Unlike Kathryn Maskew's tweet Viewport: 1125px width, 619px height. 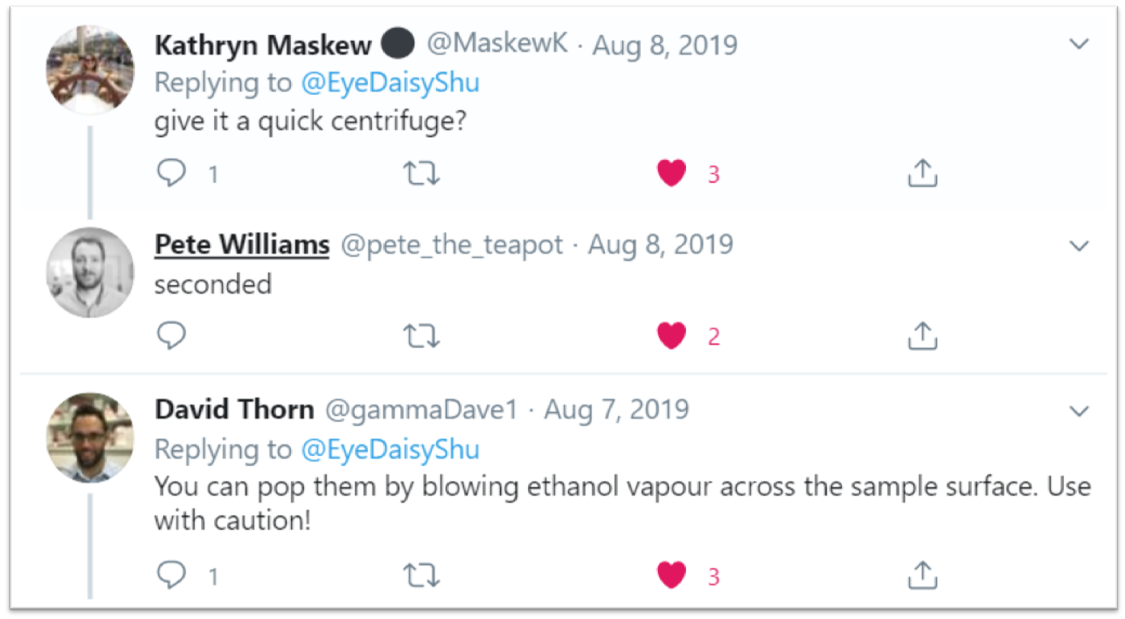(x=672, y=173)
